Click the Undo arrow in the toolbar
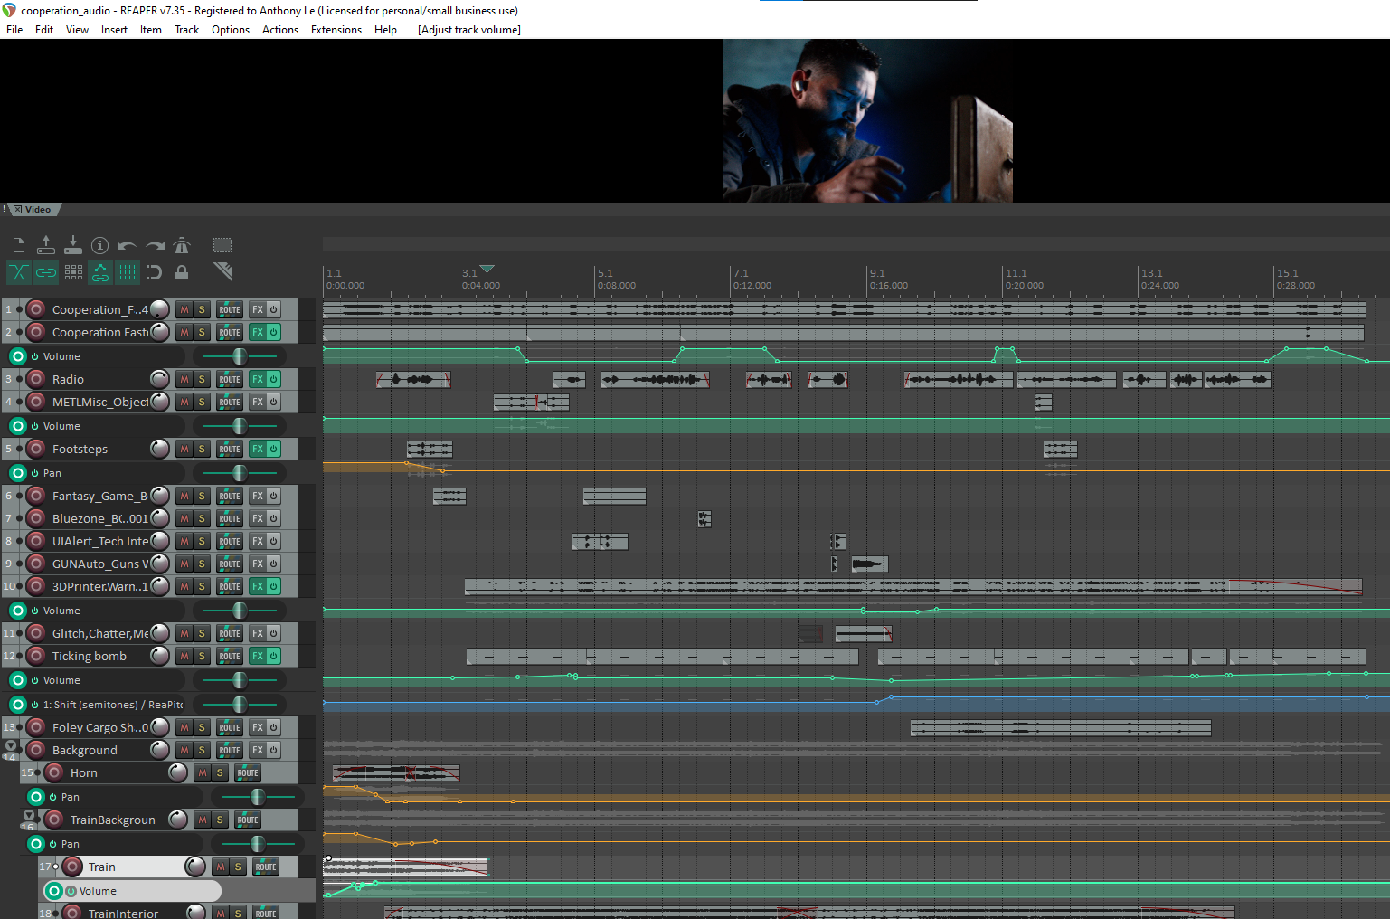The height and width of the screenshot is (919, 1390). (x=127, y=245)
